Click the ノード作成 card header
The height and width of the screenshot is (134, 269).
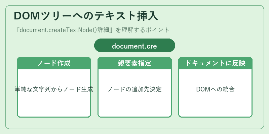pos(54,63)
